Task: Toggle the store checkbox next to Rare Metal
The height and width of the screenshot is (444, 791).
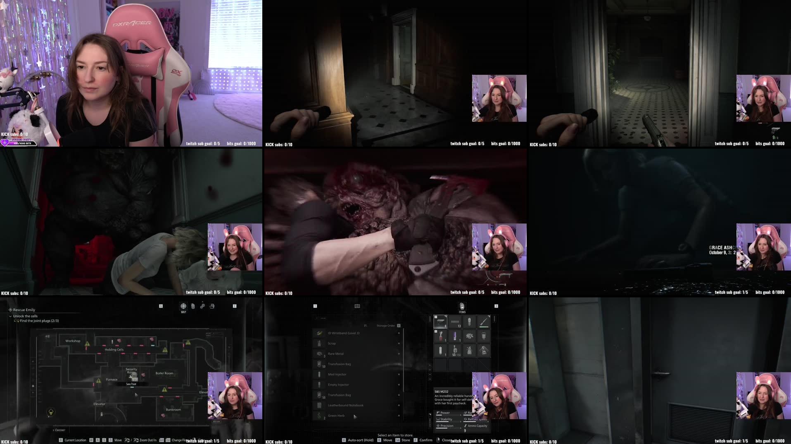Action: [x=399, y=354]
